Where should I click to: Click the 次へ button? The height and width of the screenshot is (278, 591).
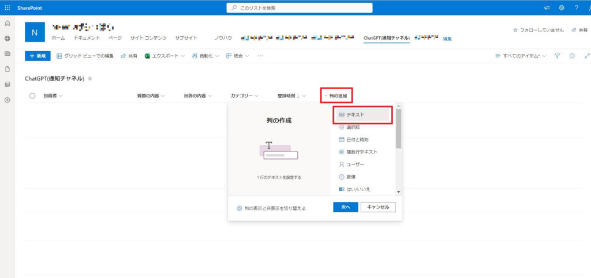[346, 207]
